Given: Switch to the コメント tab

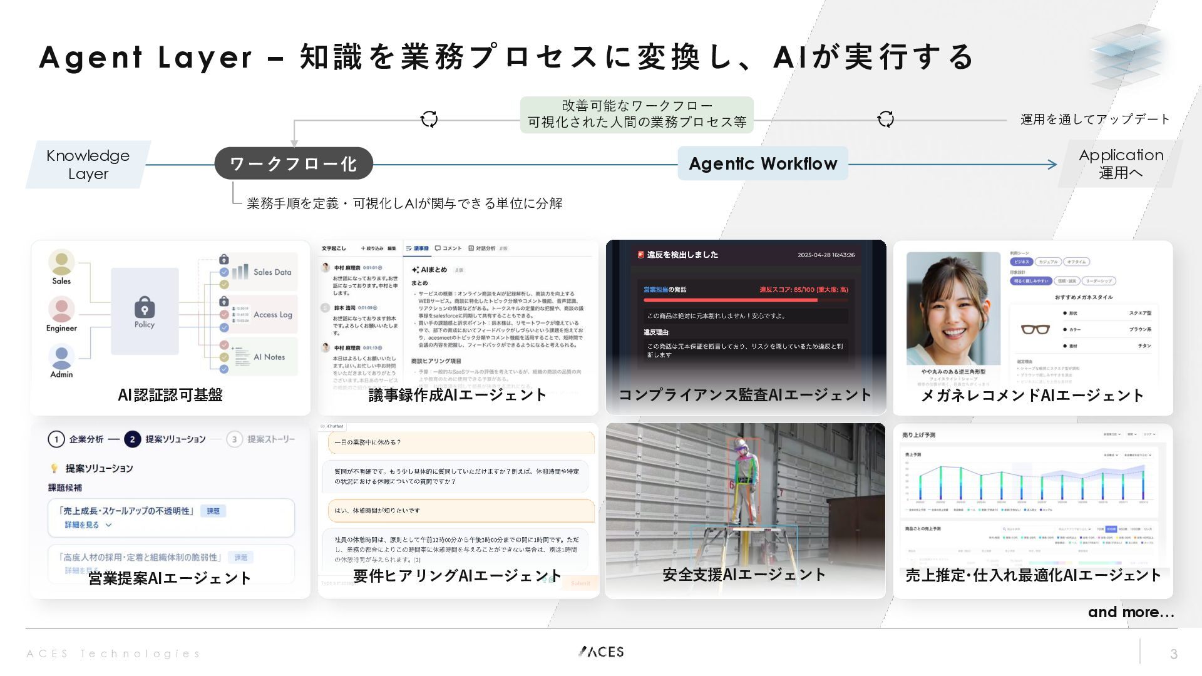Looking at the screenshot, I should [448, 248].
